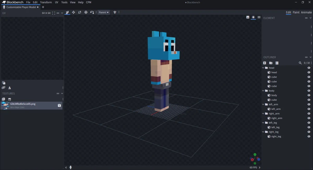This screenshot has width=313, height=170.
Task: Click the left arrow in the bottom status bar
Action: (66, 167)
